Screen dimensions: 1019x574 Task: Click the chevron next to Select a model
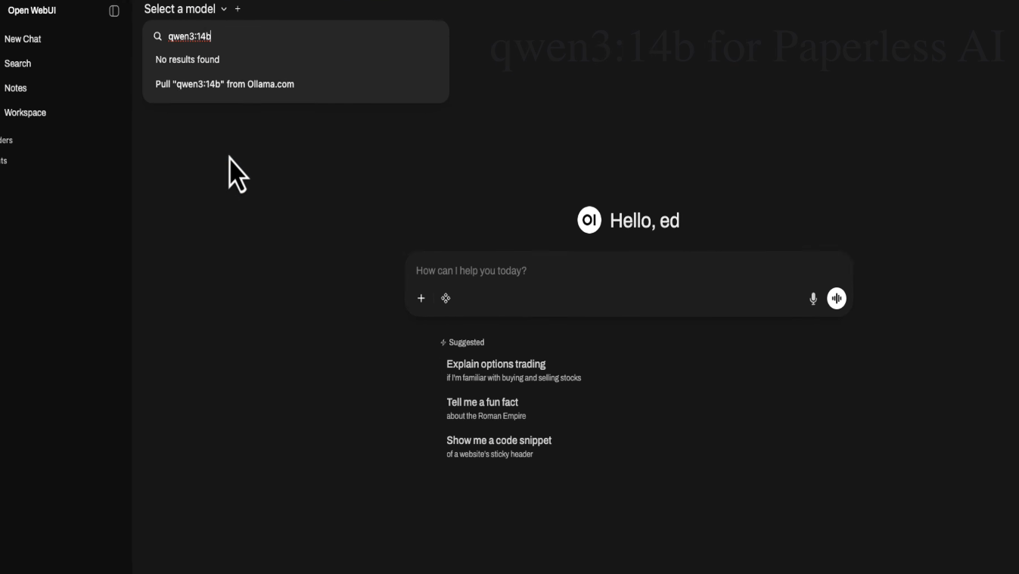pos(224,9)
